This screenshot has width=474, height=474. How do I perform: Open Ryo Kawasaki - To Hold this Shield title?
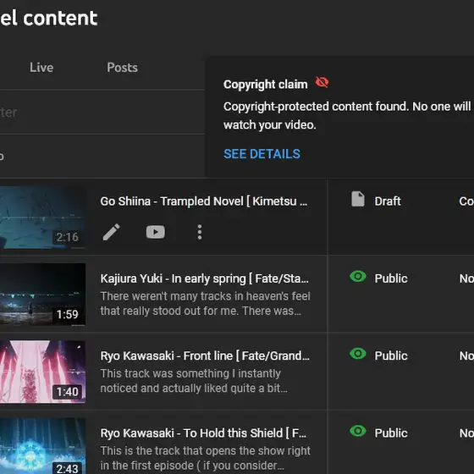pos(203,433)
